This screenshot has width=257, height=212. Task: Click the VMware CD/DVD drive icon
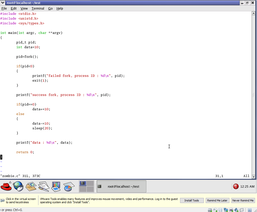point(215,210)
